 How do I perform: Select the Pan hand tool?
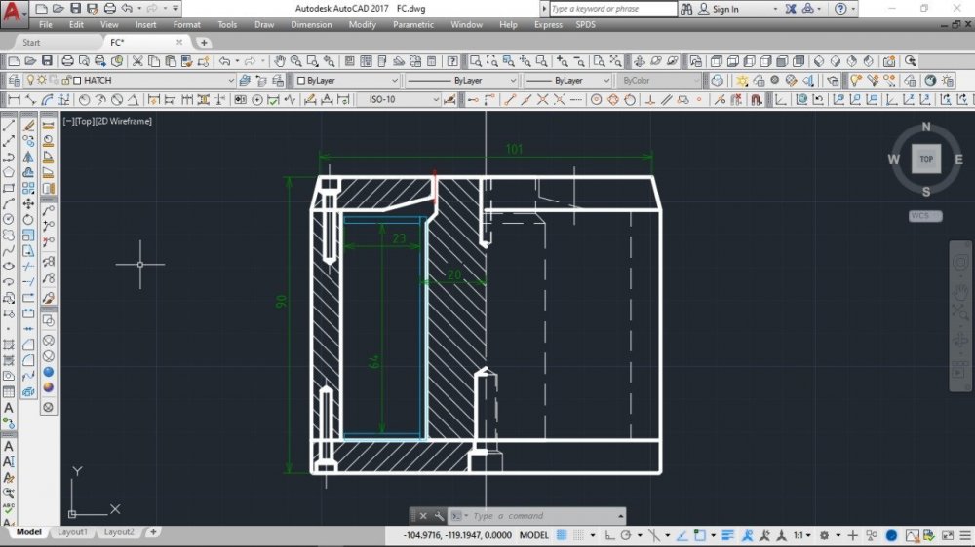pos(959,292)
